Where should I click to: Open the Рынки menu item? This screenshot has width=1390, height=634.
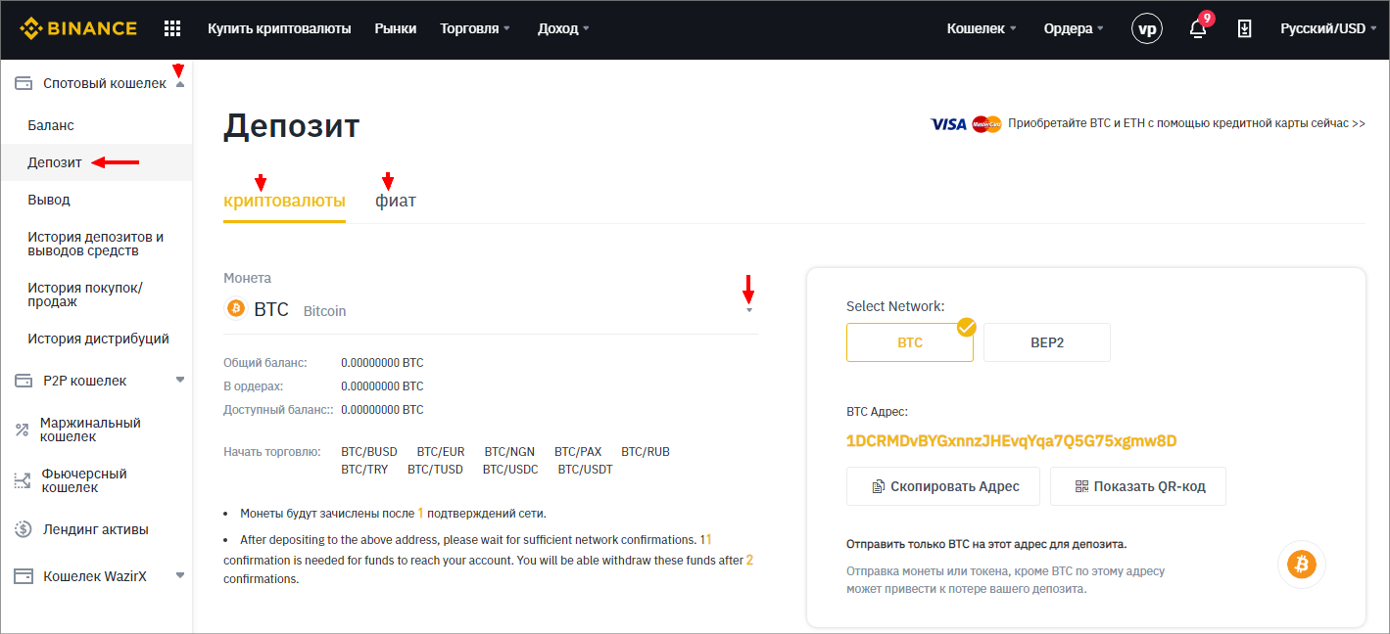click(396, 28)
